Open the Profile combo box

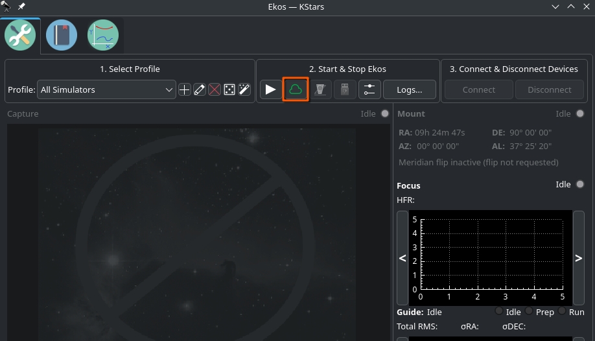pyautogui.click(x=106, y=89)
